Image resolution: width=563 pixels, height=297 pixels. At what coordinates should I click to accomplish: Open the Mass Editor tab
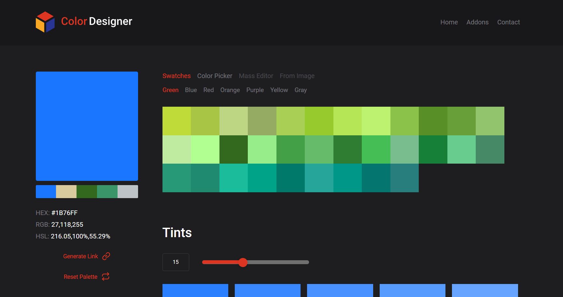(256, 76)
